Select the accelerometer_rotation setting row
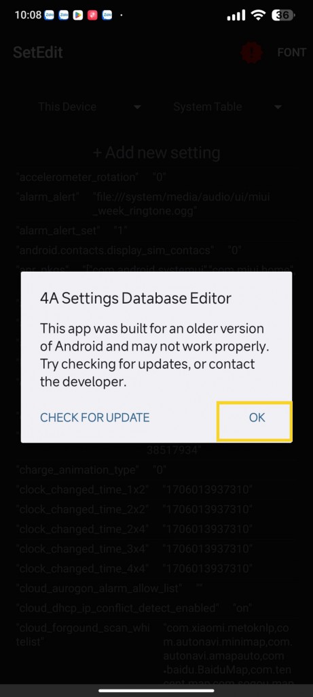This screenshot has width=313, height=697. 156,177
